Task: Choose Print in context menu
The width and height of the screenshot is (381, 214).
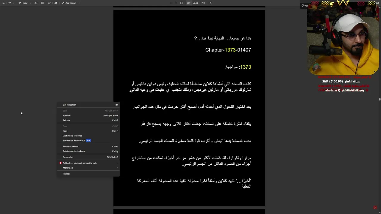Action: point(89,131)
